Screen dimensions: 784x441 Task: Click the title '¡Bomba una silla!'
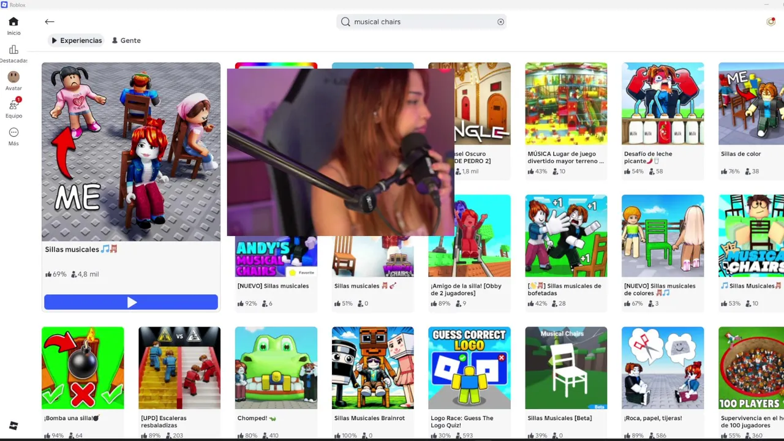72,418
